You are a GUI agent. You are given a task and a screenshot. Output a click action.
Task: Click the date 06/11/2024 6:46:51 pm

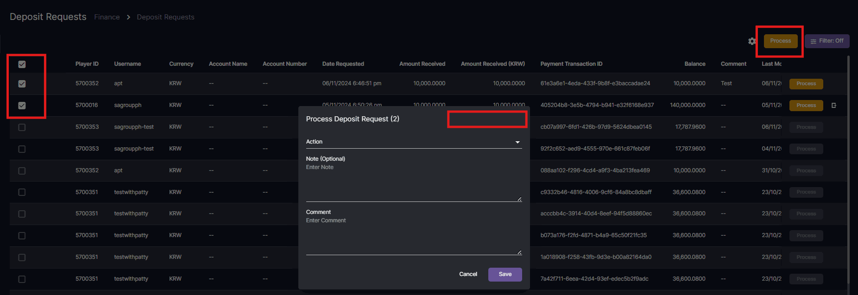point(352,83)
